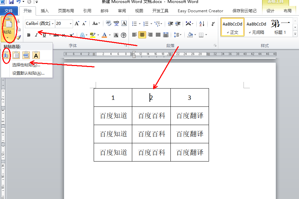Image resolution: width=299 pixels, height=199 pixels.
Task: Click the first-row 百度翻译 table cell
Action: coord(190,116)
